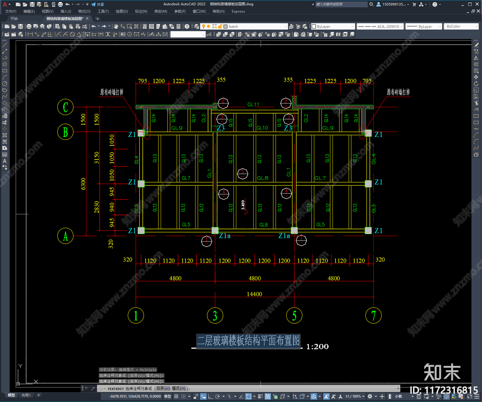The image size is (482, 402).
Task: Open the Layer Properties manager icon
Action: click(197, 27)
